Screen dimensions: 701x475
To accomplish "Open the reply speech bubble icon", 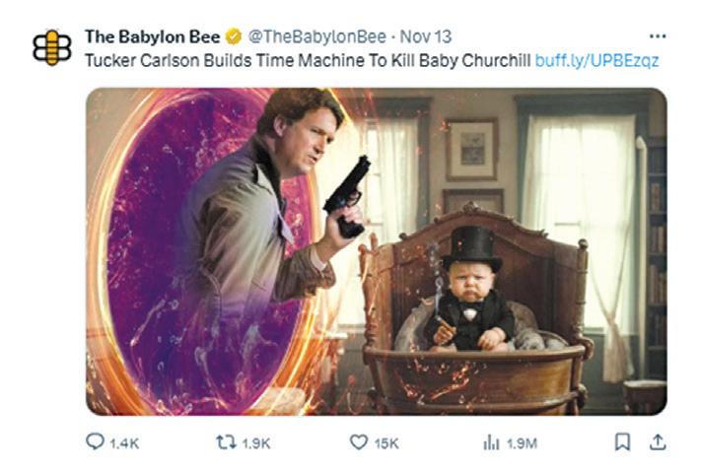I will pyautogui.click(x=96, y=442).
